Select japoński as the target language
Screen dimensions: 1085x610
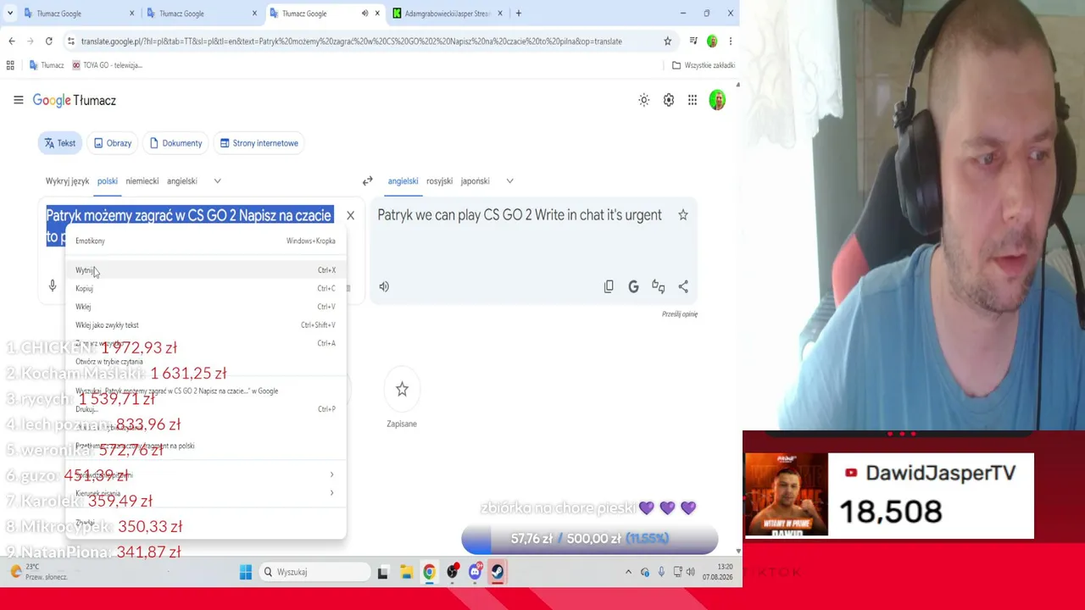pos(476,180)
